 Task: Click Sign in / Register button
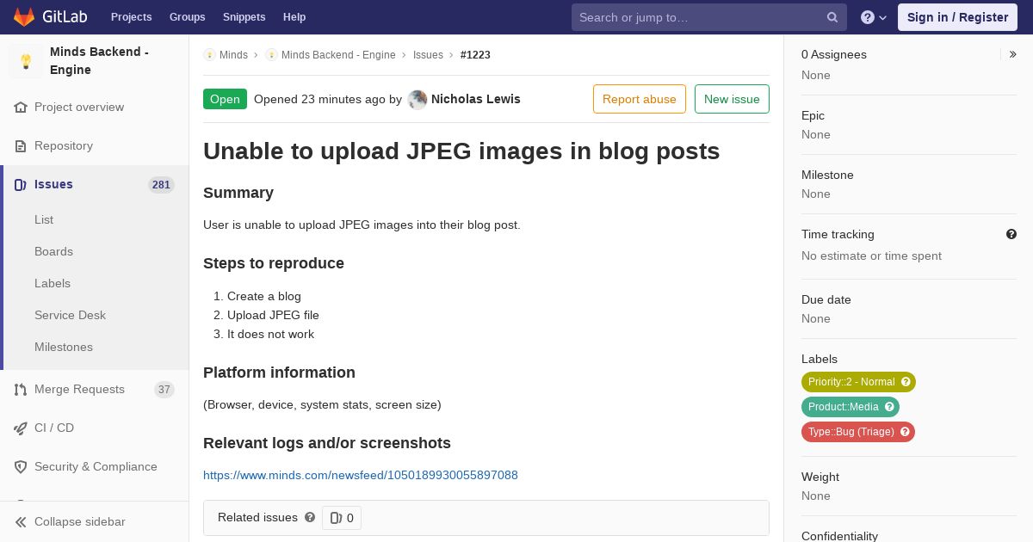[x=957, y=17]
